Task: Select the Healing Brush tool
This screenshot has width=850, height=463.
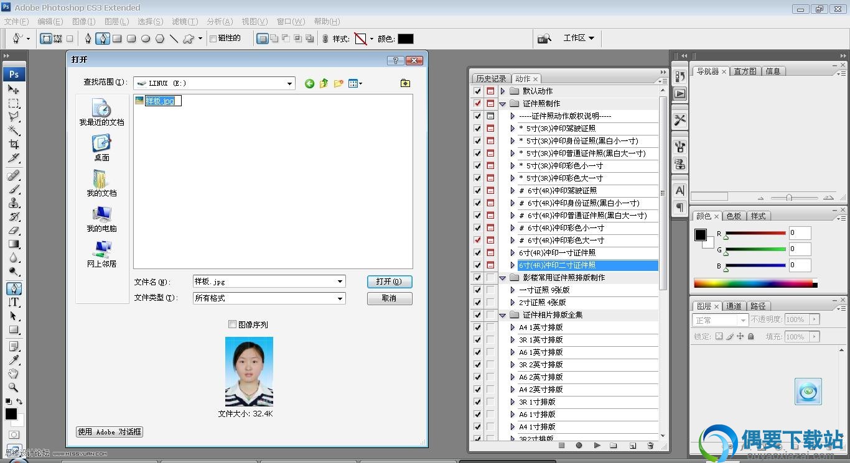Action: 14,175
